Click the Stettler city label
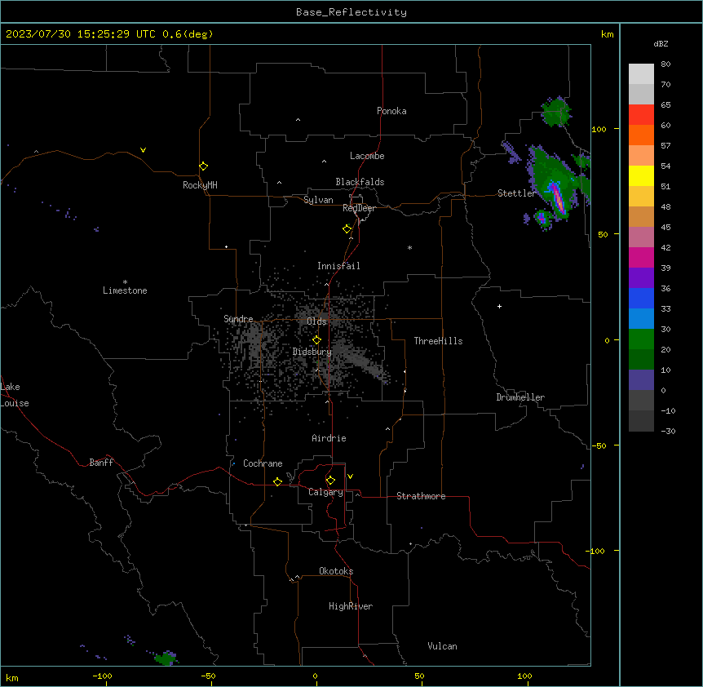 [x=516, y=193]
